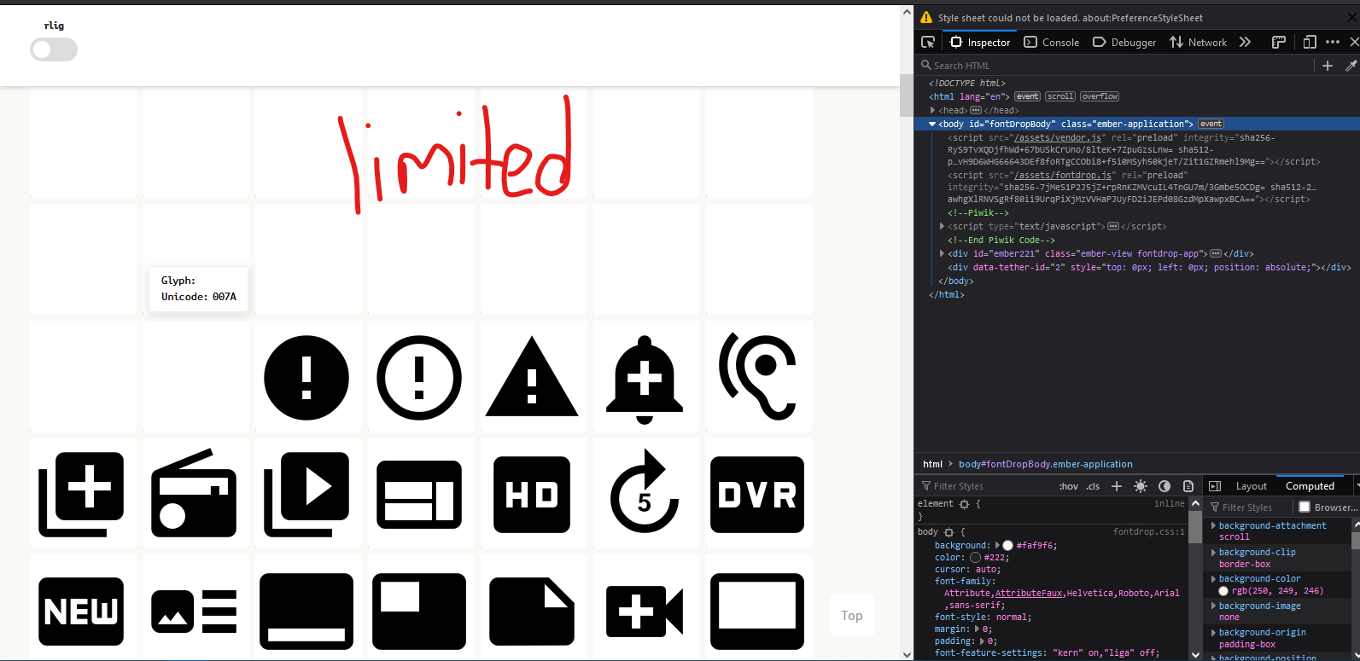Select the add to queue glyph
Screen dimensions: 1360x661
point(81,495)
